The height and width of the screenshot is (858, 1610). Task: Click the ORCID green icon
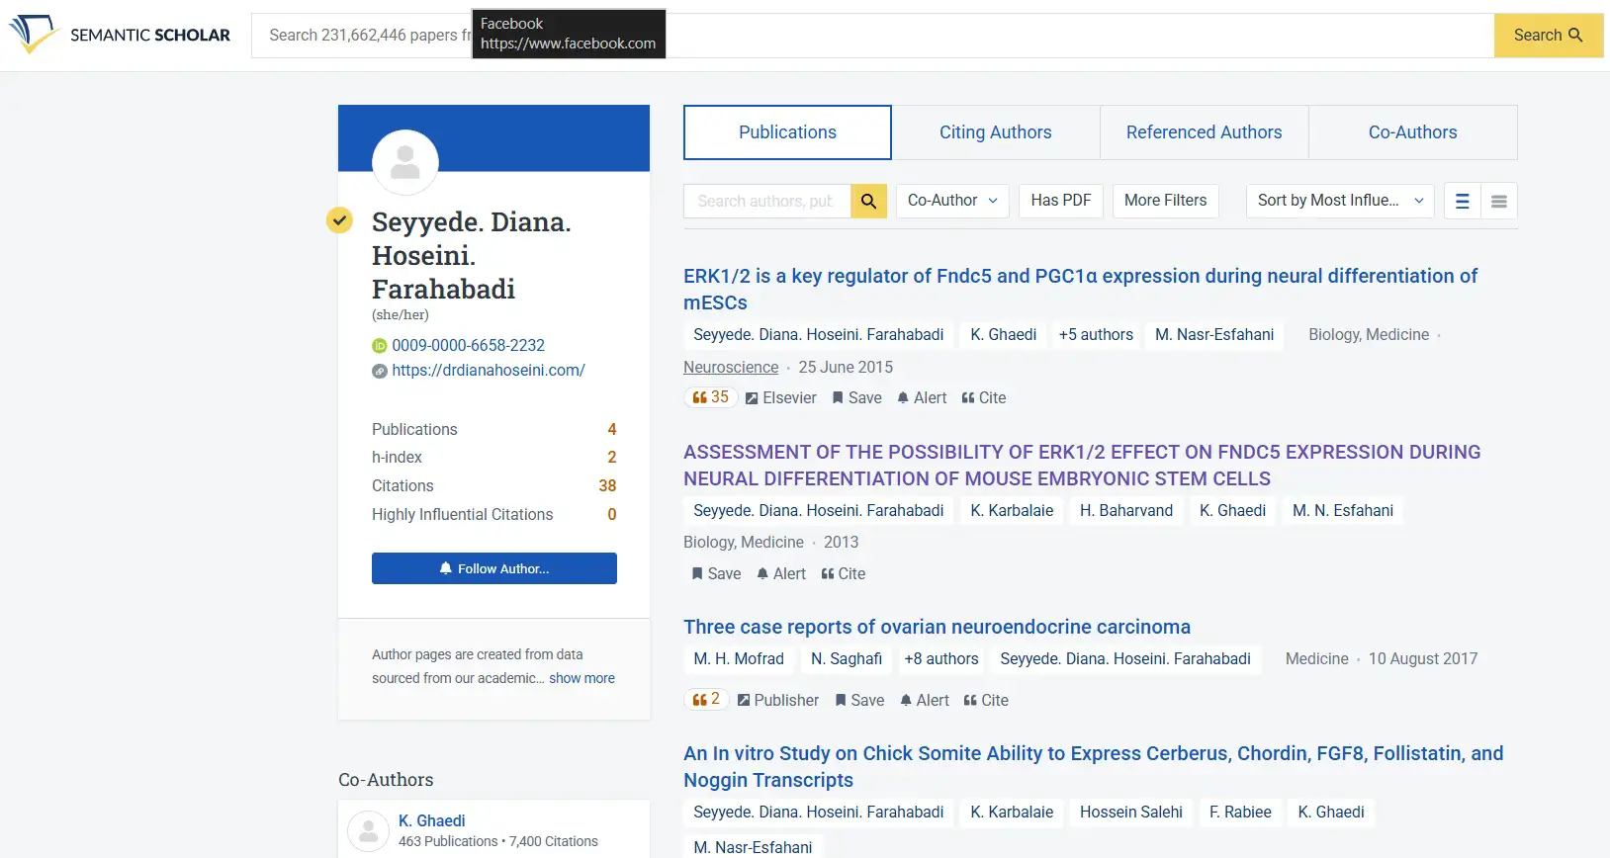coord(380,346)
